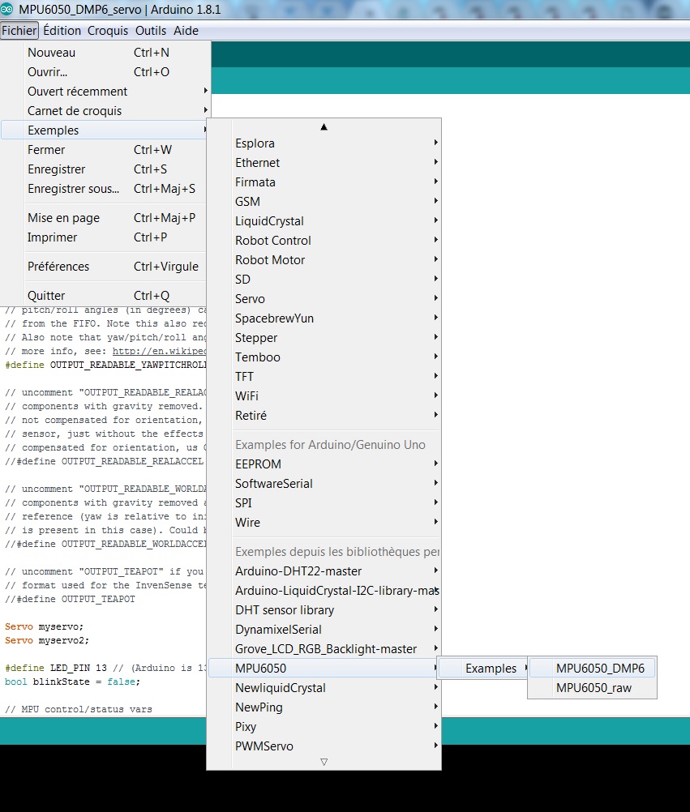
Task: Open SpacebrewYun examples submenu
Action: coord(324,318)
